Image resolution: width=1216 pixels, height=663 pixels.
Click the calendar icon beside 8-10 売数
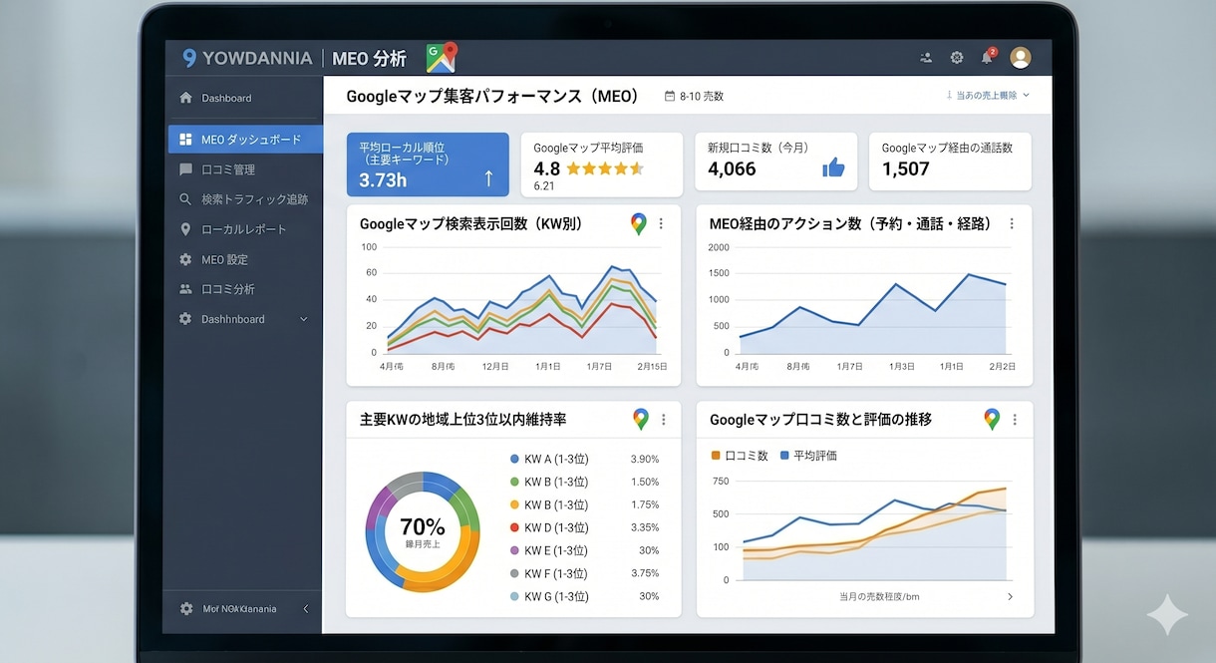coord(670,97)
